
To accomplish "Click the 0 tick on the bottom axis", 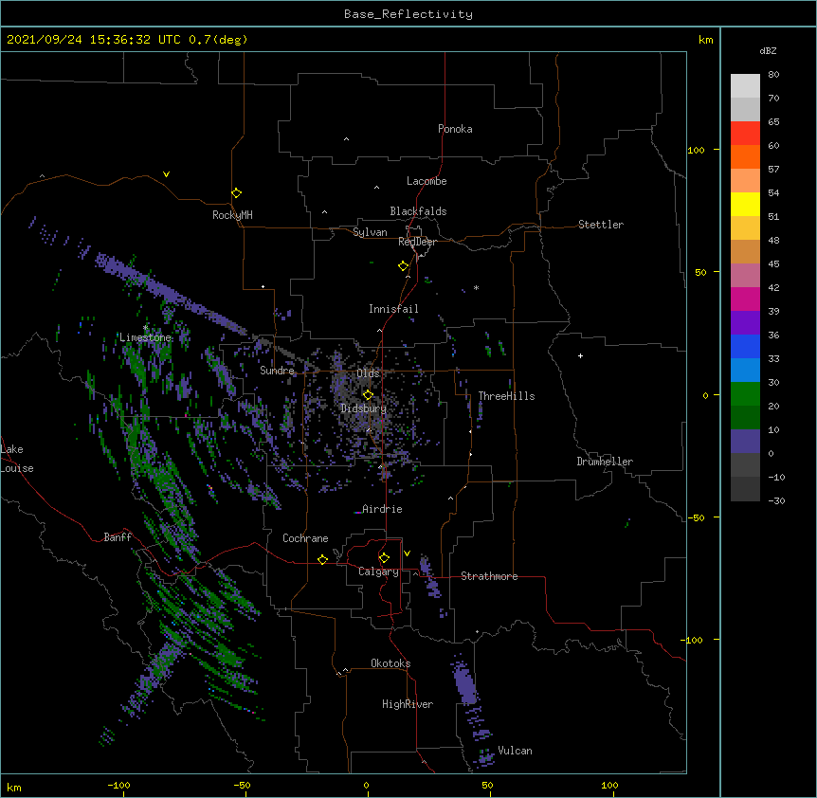I will 366,785.
